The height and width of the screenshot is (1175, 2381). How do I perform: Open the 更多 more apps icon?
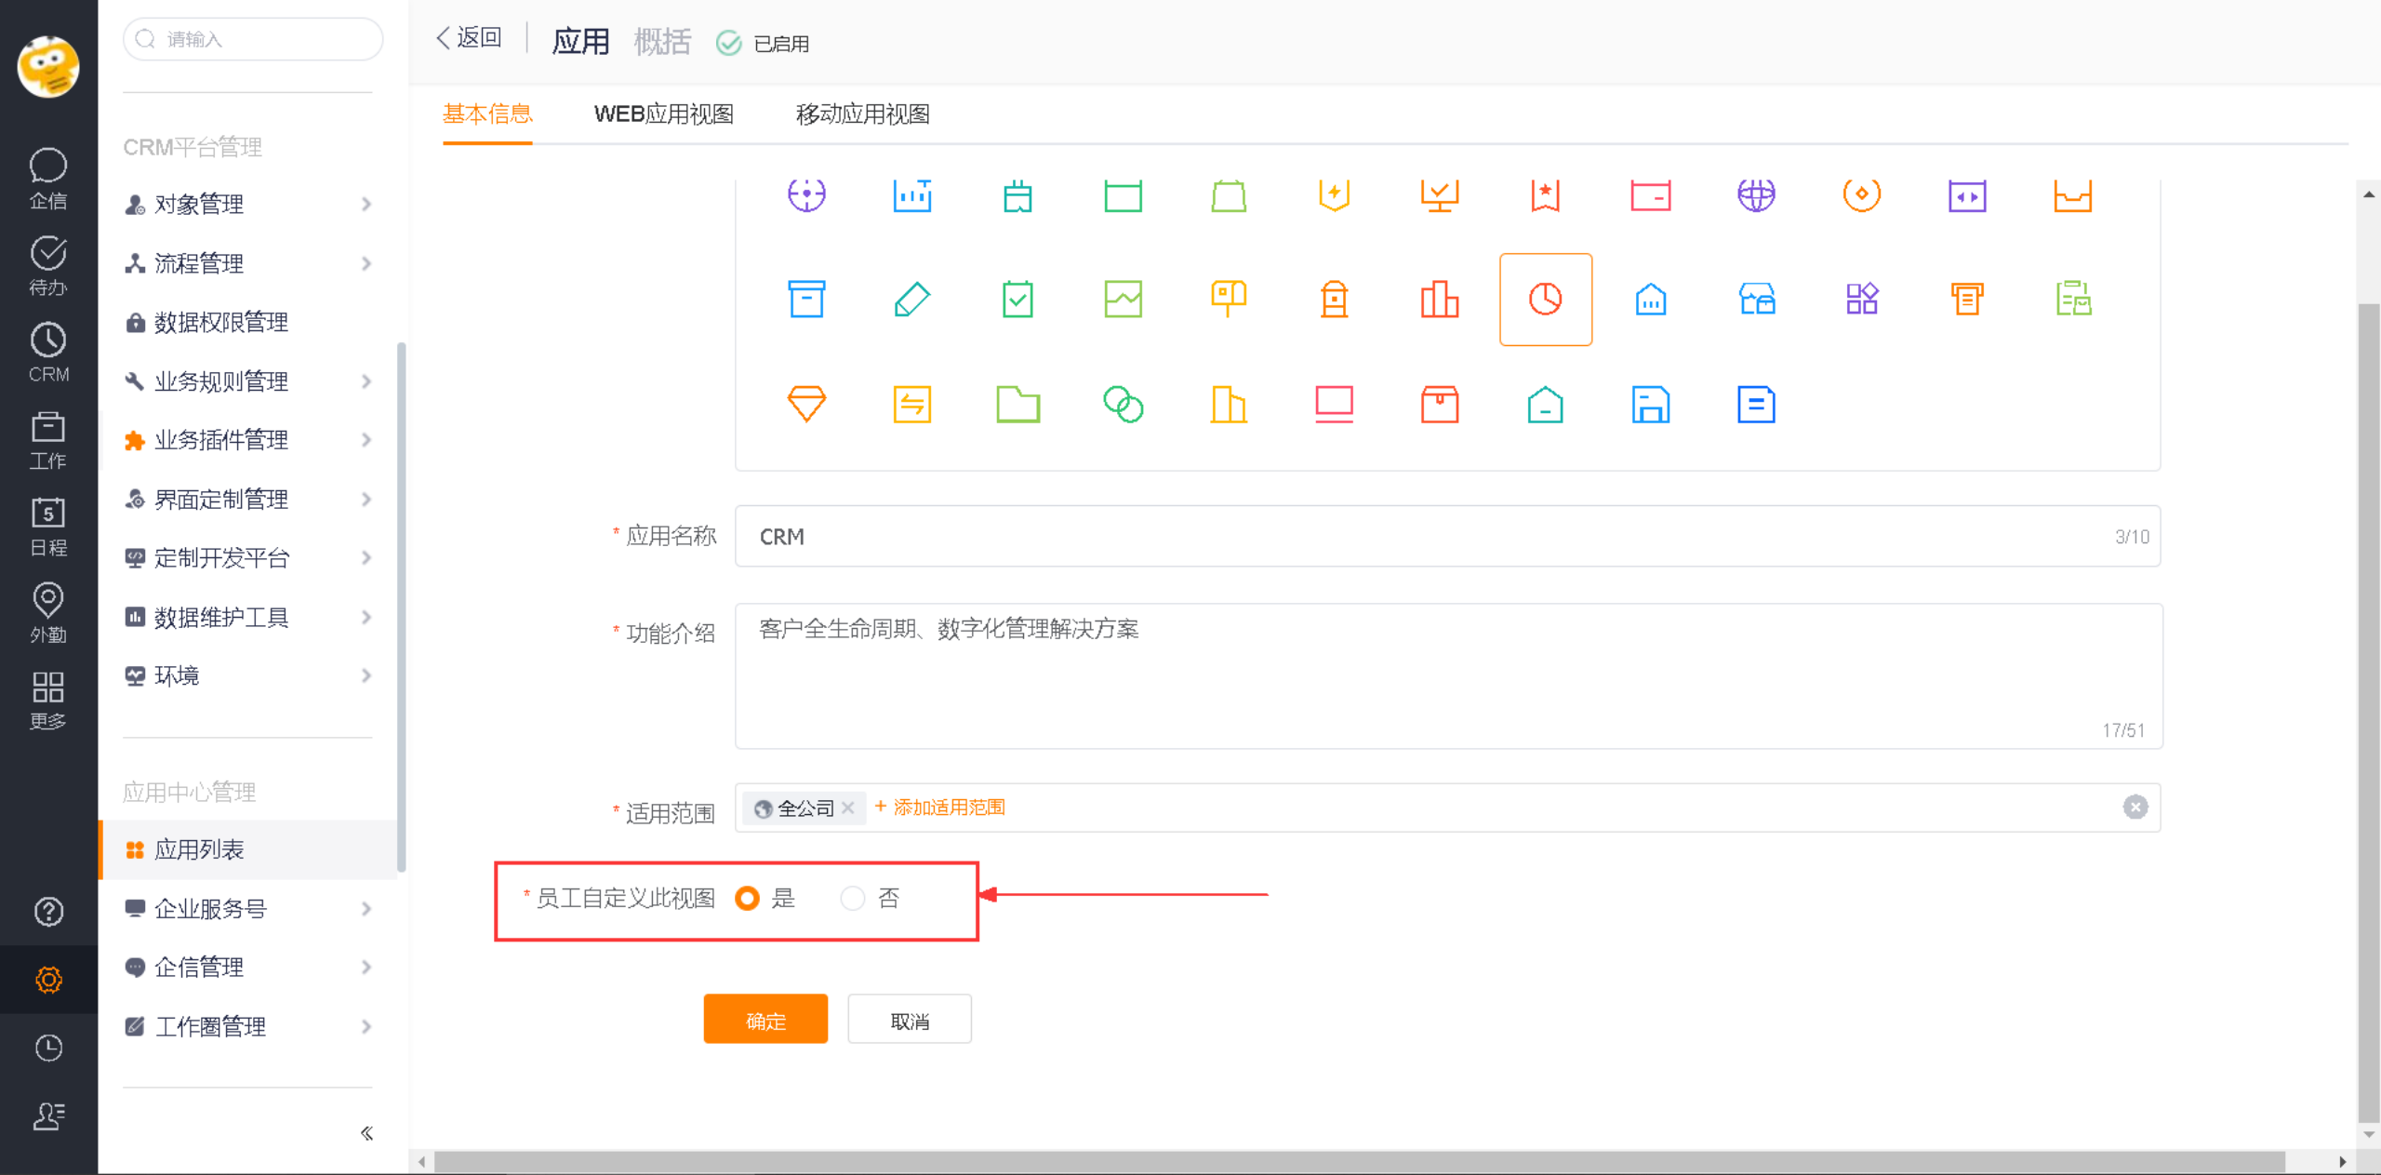(48, 700)
